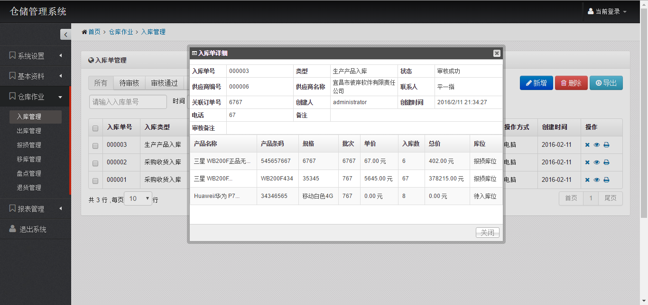This screenshot has height=305, width=648.
Task: Select the header checkbox to select all rows
Action: (95, 128)
